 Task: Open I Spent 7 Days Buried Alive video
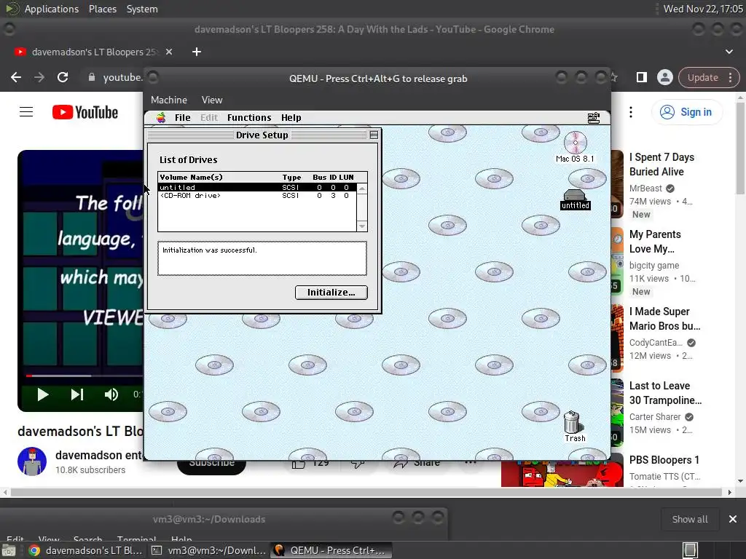pos(661,164)
